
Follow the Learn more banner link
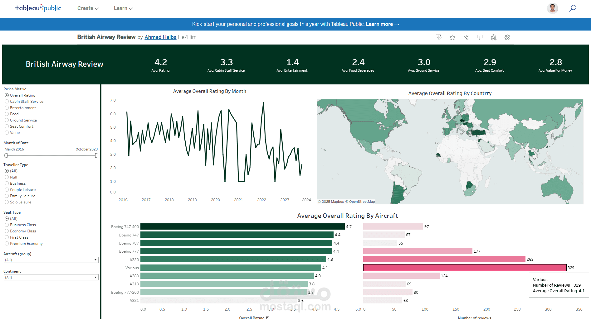coord(382,24)
